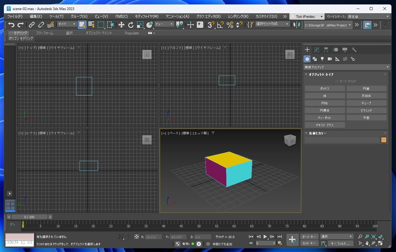Toggle the Percent Snap button
Screen dimensions: 396x252
click(230, 25)
